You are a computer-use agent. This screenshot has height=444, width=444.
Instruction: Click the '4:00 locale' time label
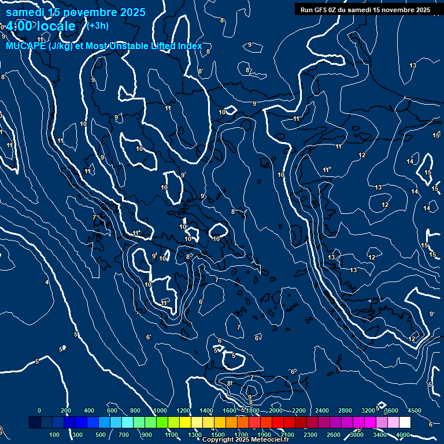tap(41, 26)
